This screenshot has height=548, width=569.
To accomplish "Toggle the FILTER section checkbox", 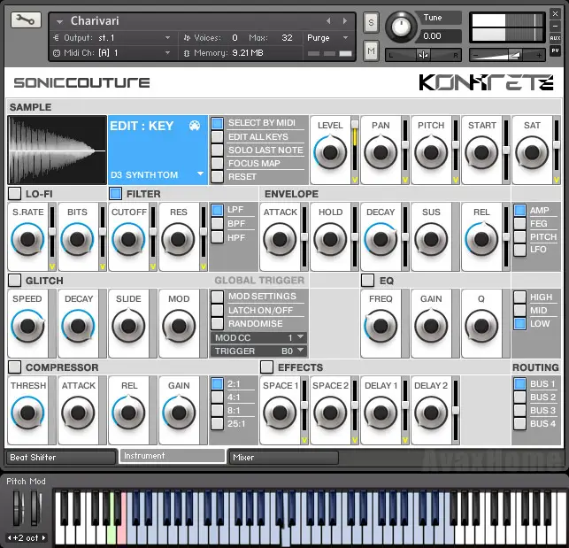I will [x=115, y=193].
